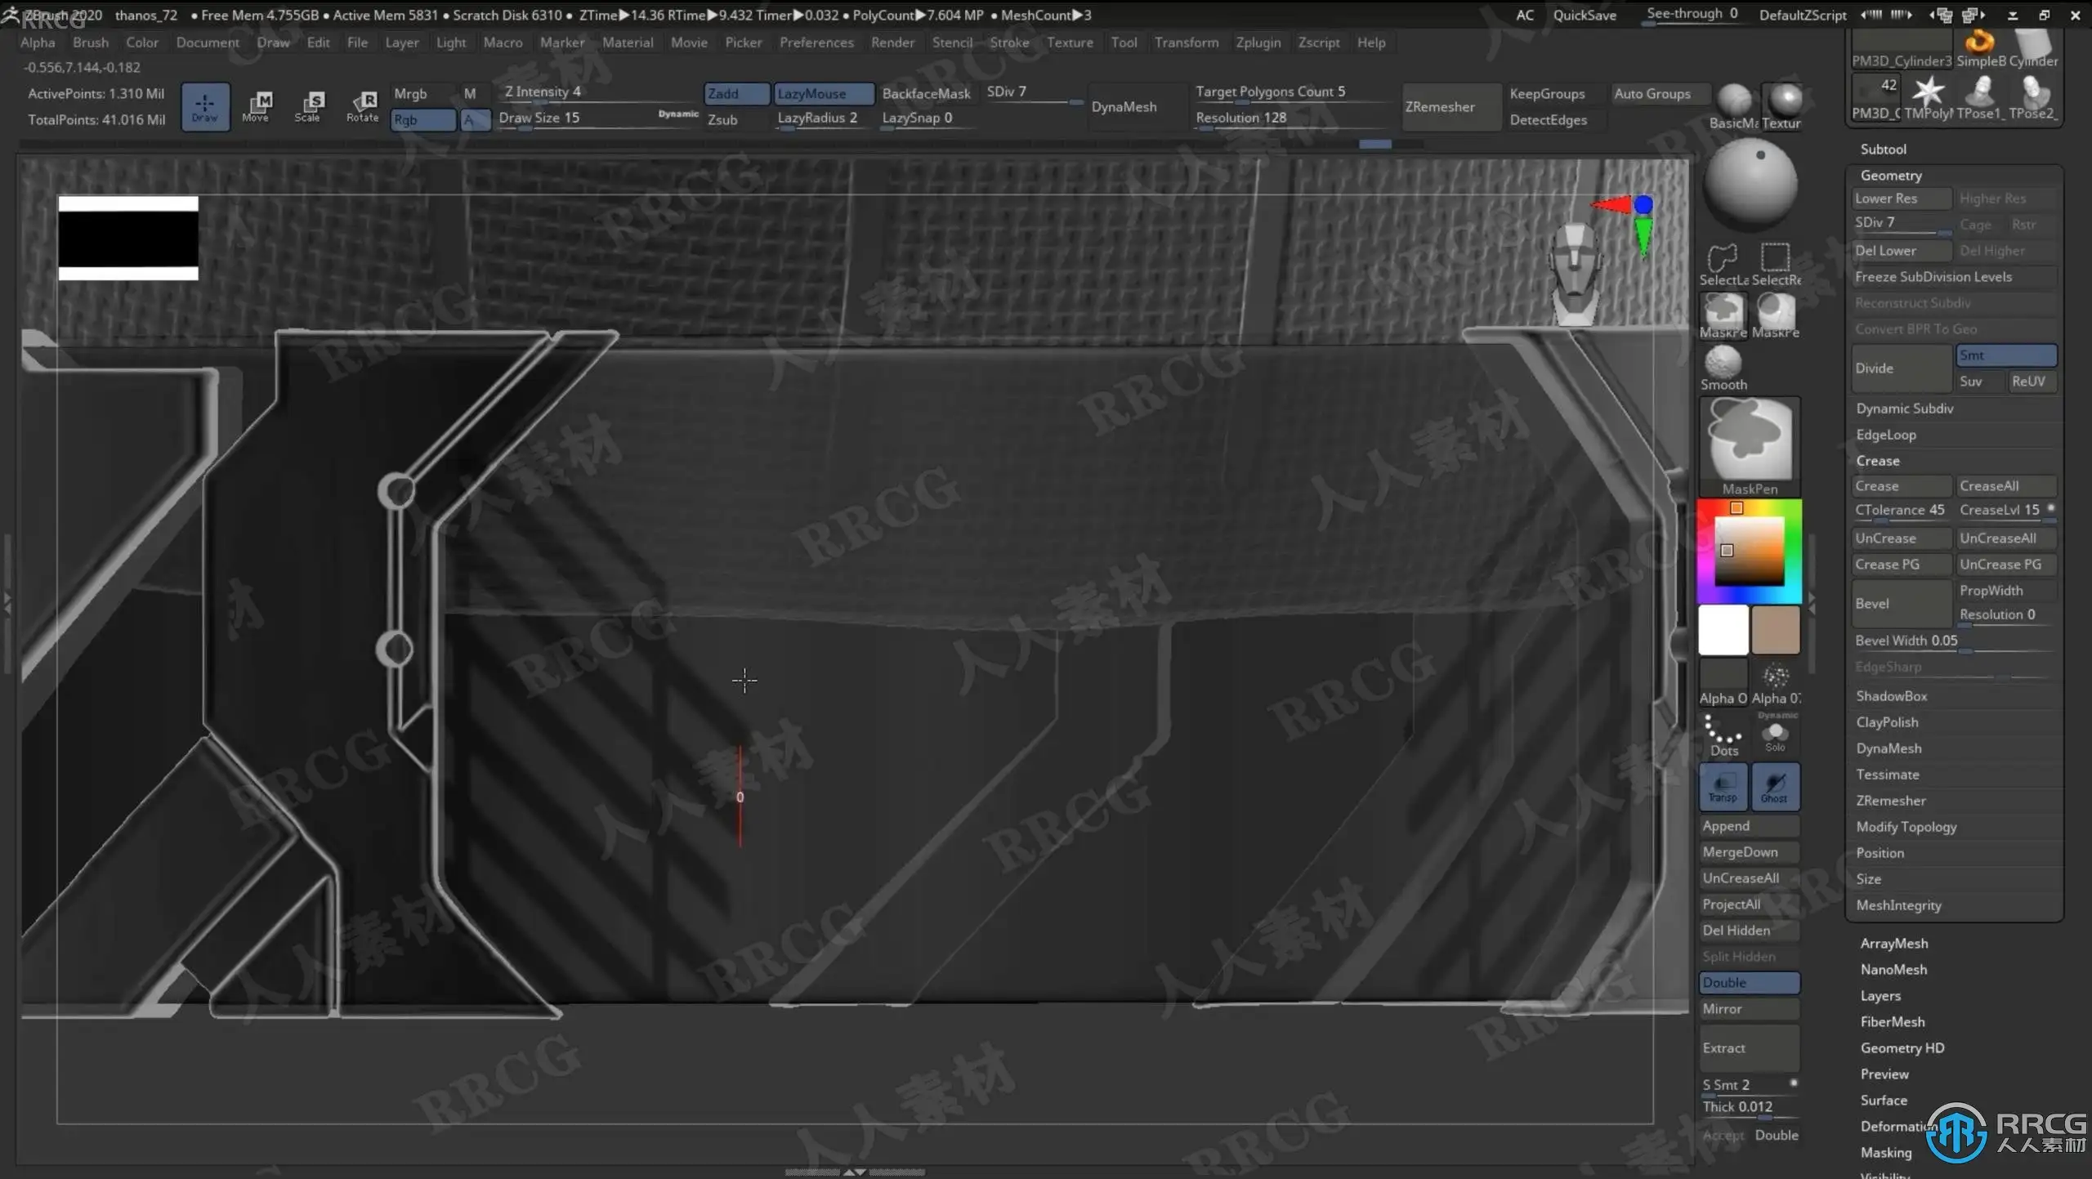Click the MaskPen brush thumbnail
Viewport: 2092px width, 1179px height.
1750,441
